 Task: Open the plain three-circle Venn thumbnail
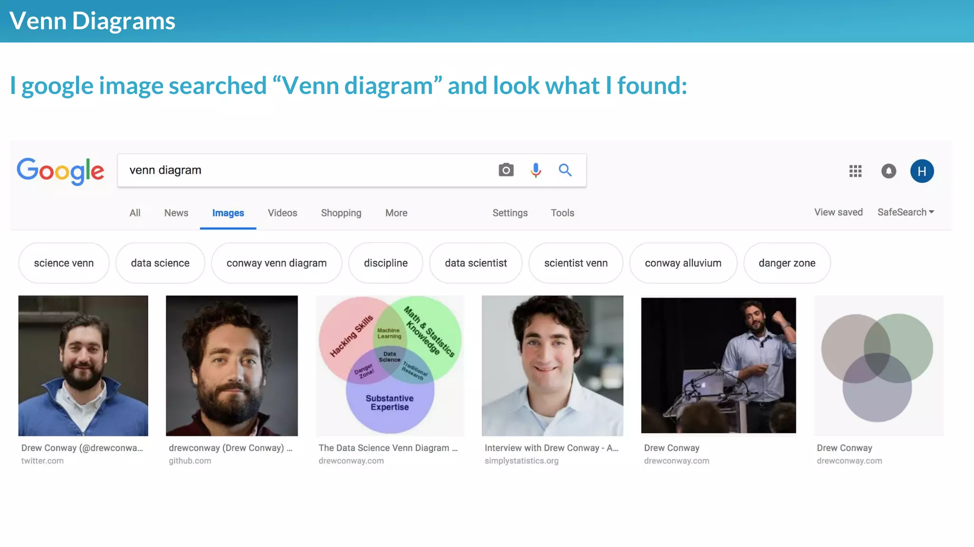tap(878, 366)
